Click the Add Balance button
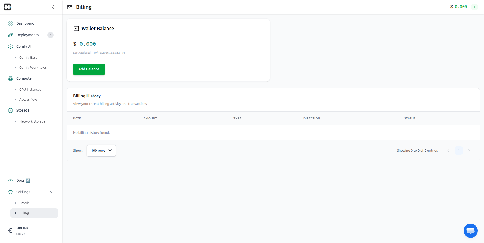The width and height of the screenshot is (484, 243). (x=89, y=69)
